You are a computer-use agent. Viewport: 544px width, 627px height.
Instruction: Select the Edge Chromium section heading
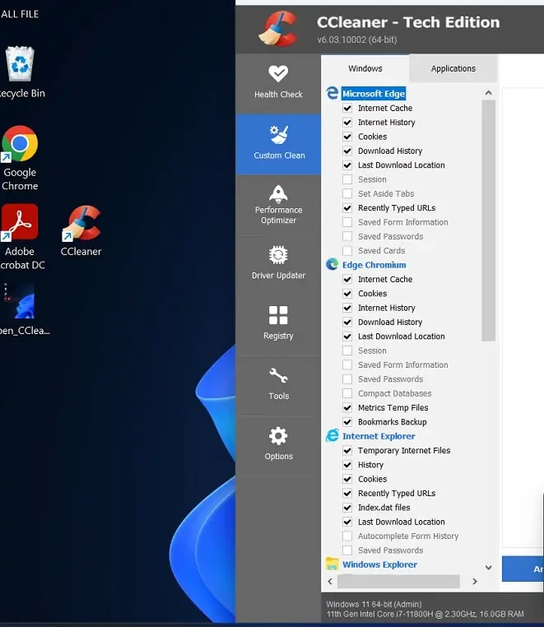coord(374,265)
